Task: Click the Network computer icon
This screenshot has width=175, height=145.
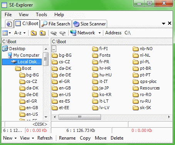Action: click(73, 33)
